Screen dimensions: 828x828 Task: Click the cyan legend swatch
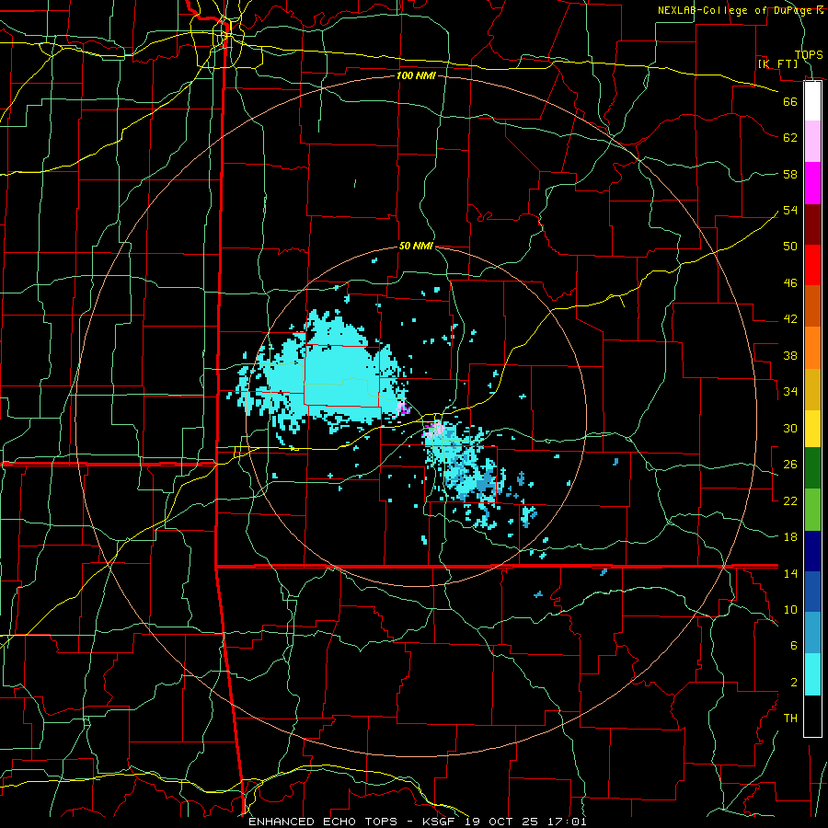pyautogui.click(x=812, y=674)
